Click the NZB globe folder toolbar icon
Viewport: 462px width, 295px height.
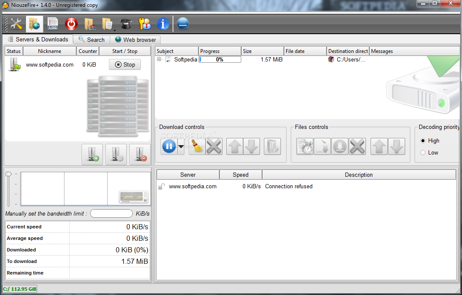pos(35,24)
